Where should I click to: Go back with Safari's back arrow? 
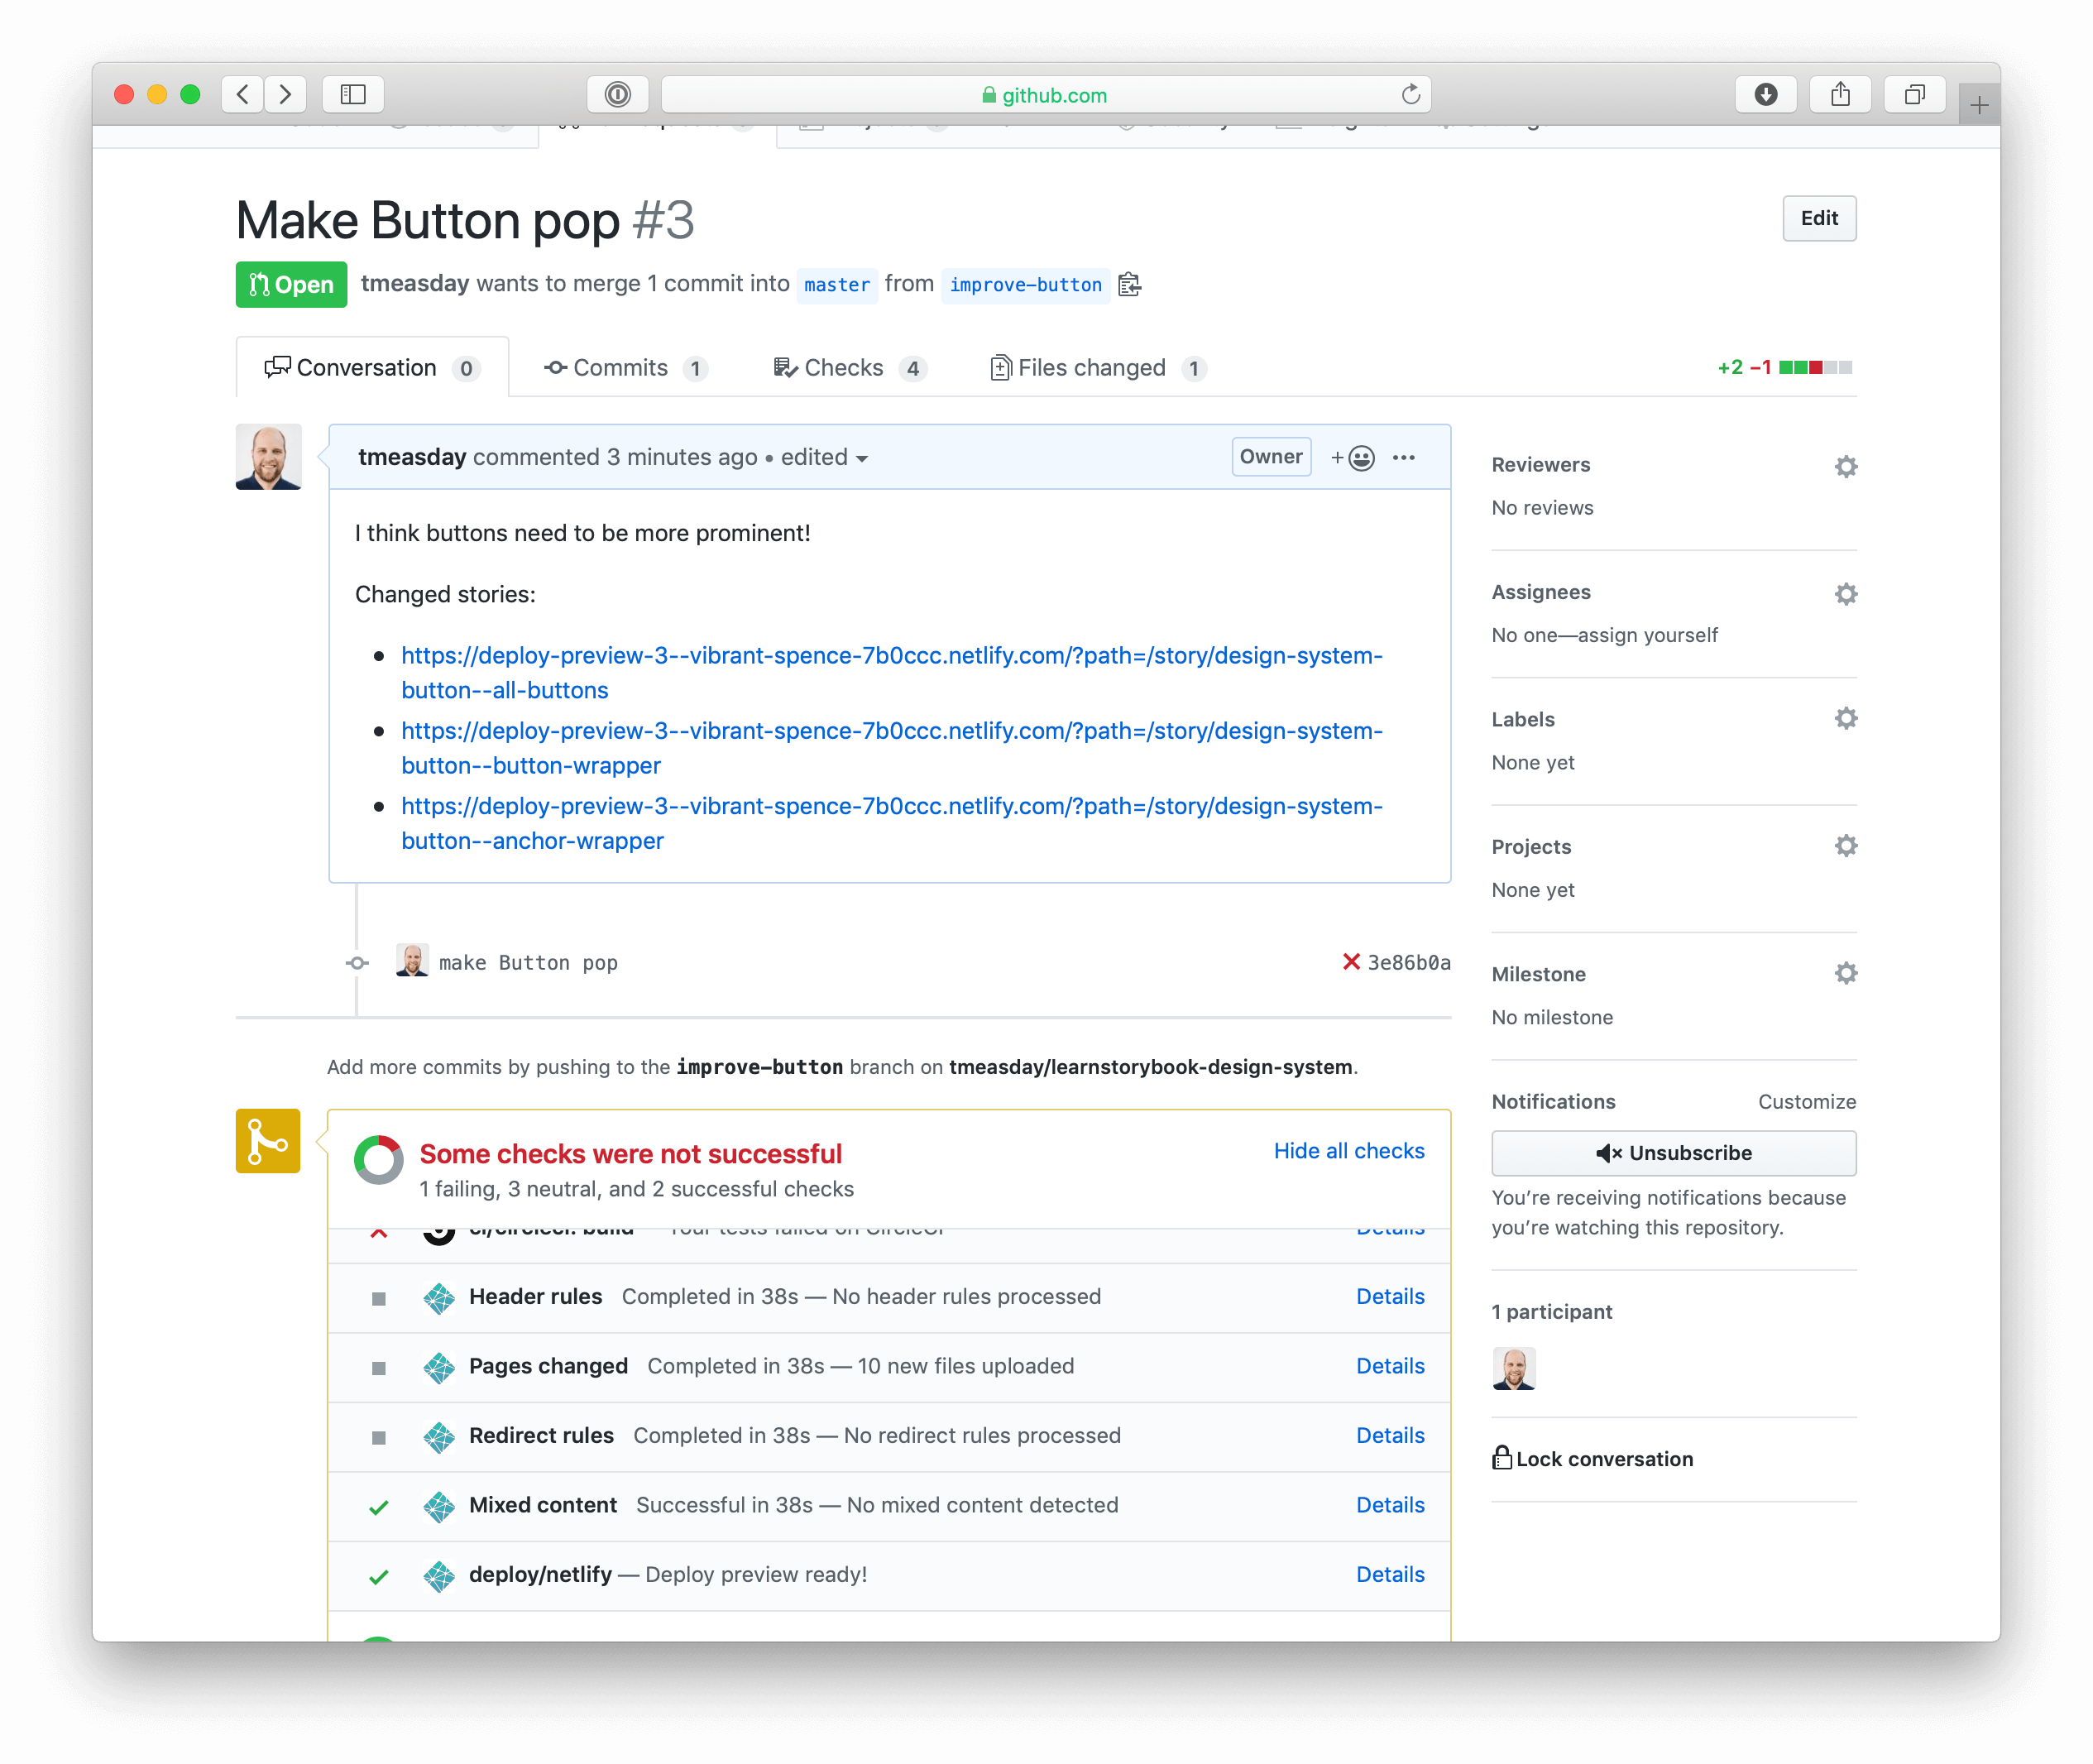tap(242, 94)
